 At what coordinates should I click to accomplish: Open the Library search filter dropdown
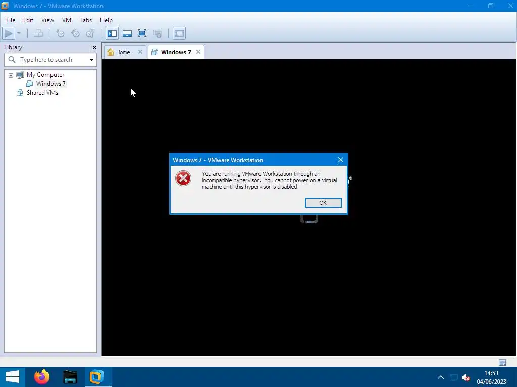tap(91, 60)
